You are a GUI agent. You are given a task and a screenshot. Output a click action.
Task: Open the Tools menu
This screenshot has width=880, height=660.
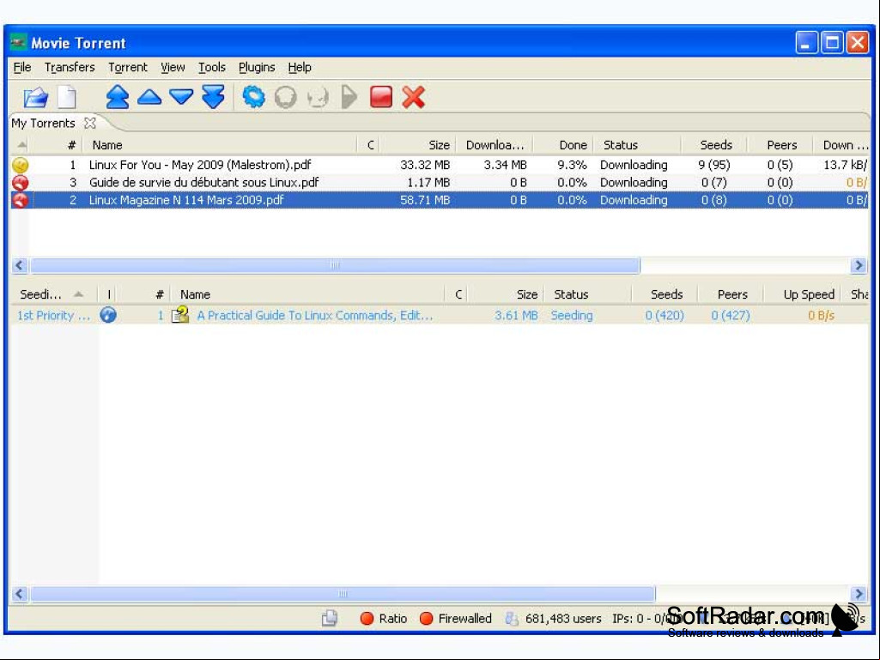(x=211, y=67)
